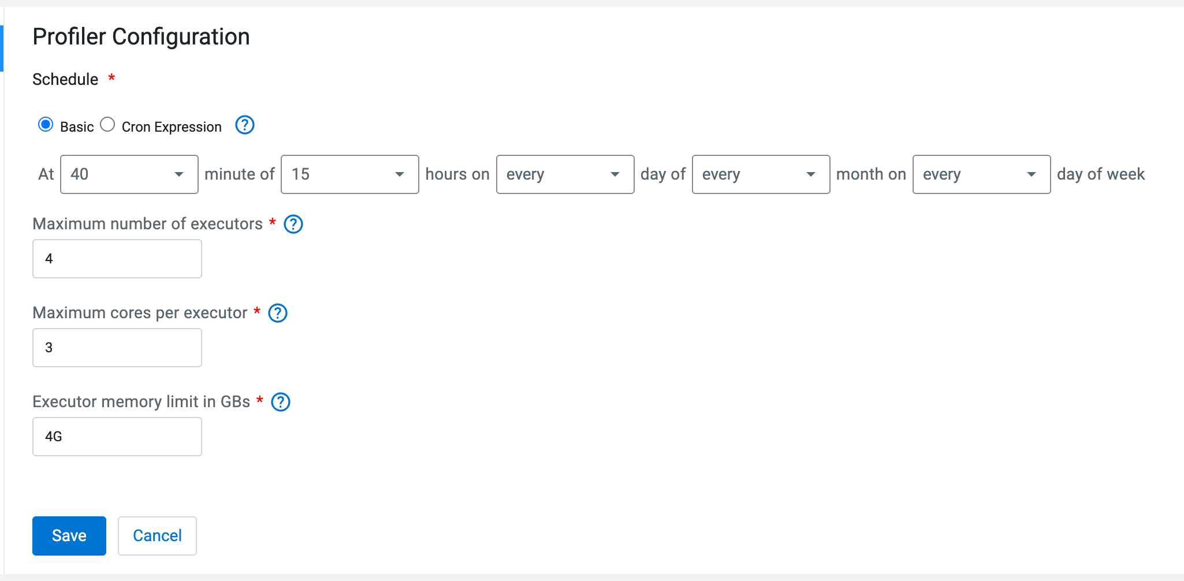
Task: Open the day of week dropdown
Action: 981,174
